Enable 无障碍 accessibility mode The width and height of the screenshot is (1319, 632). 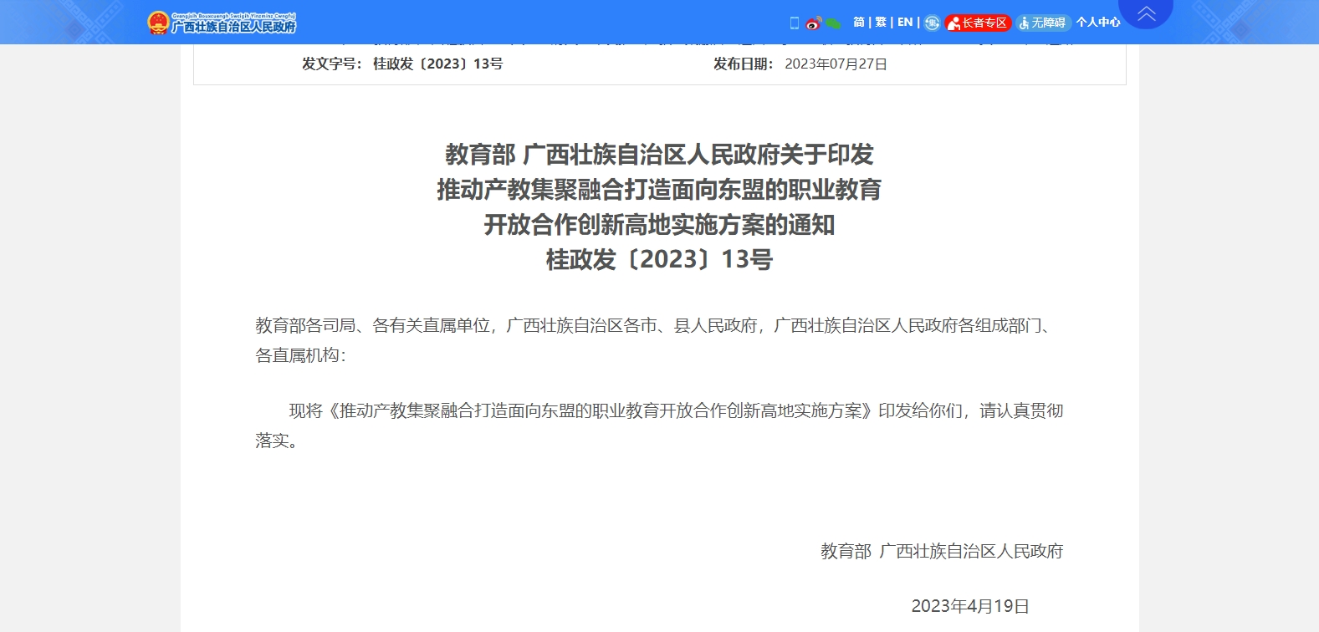coord(1043,23)
